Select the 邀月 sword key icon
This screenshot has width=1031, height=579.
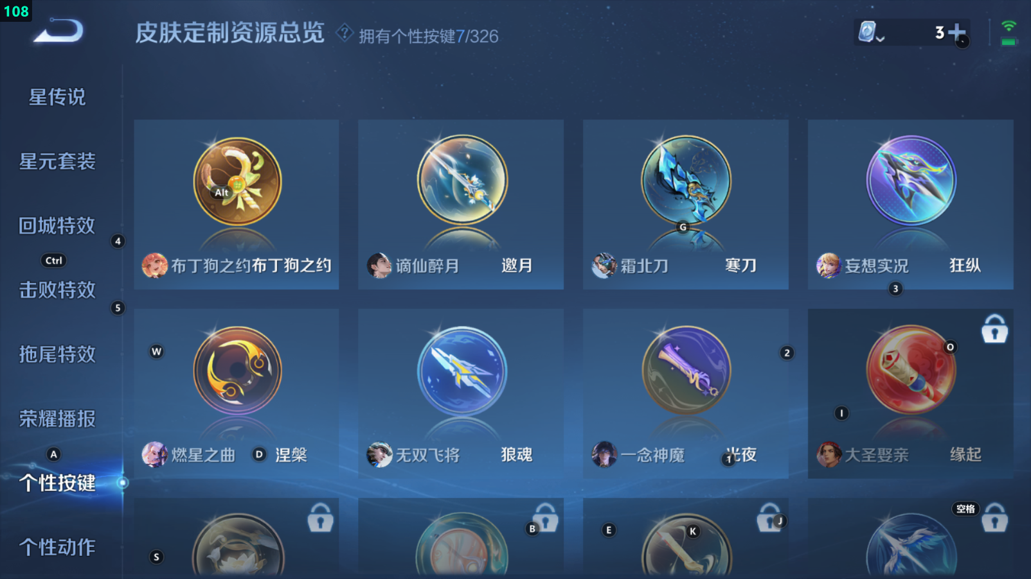[462, 180]
